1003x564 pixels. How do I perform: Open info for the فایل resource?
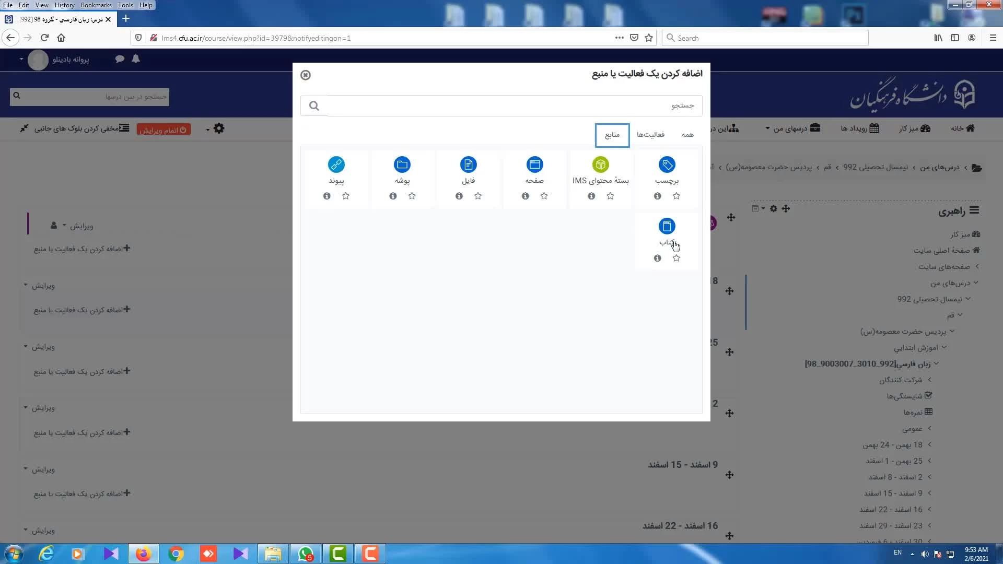point(459,196)
